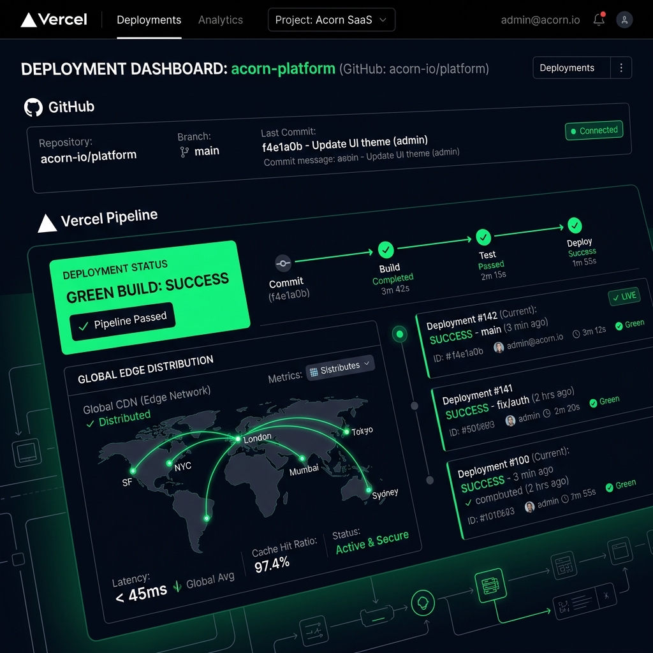Click the LIVE badge
653x653 pixels.
(x=624, y=297)
